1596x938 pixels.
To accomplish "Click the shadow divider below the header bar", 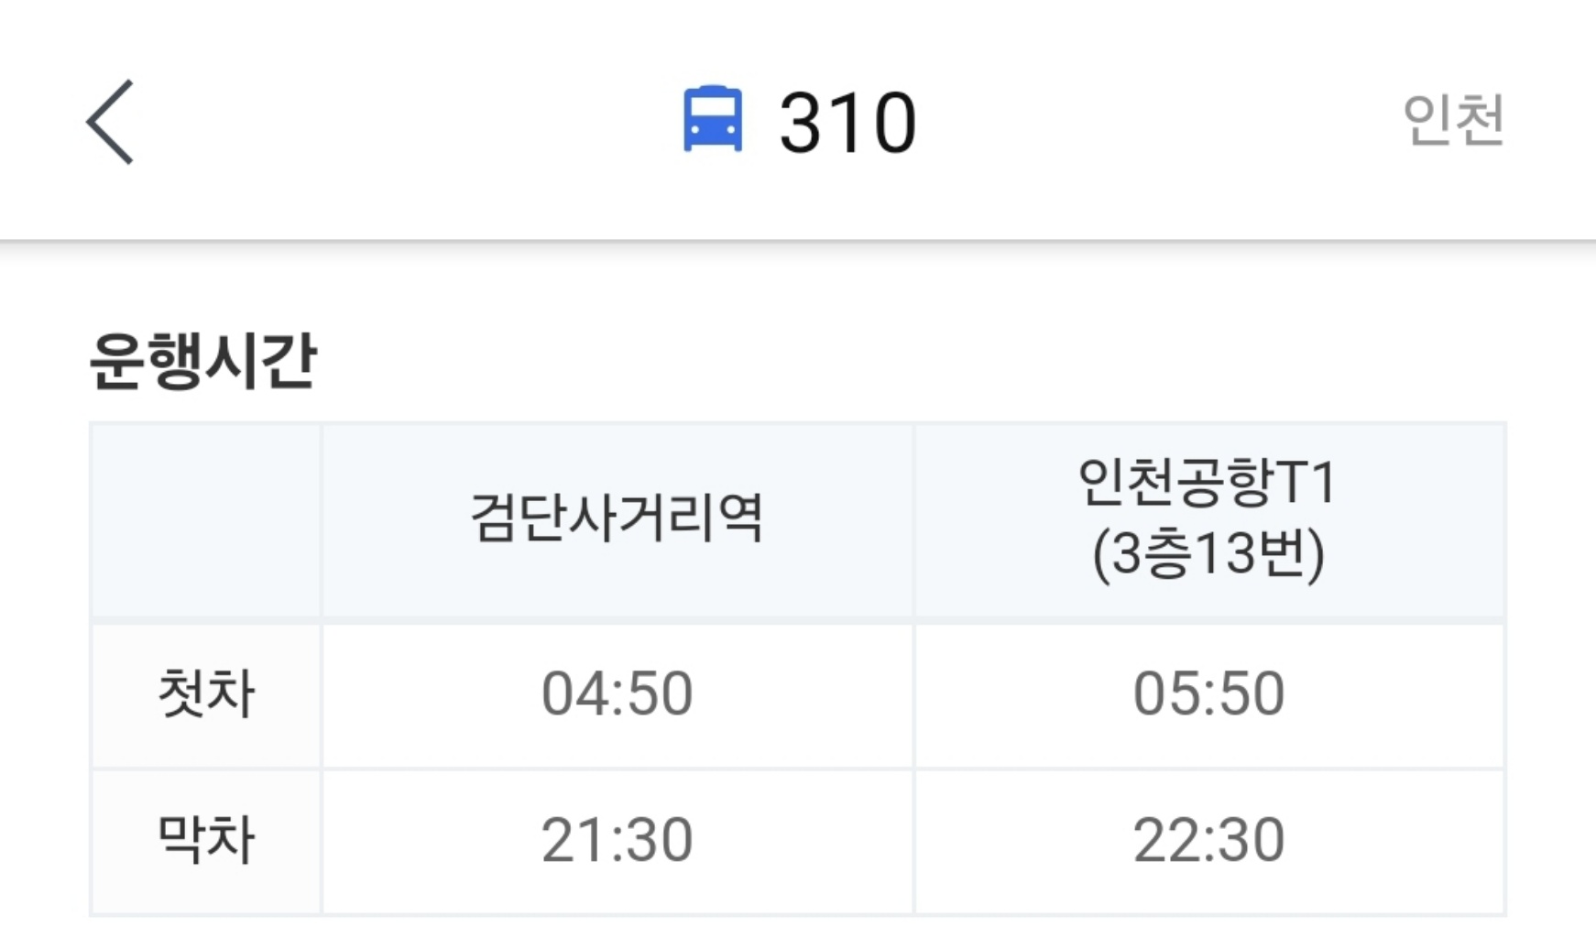I will (x=797, y=245).
